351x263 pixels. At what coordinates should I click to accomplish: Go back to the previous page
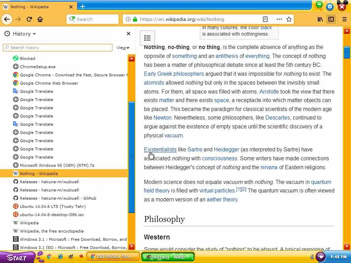7,19
